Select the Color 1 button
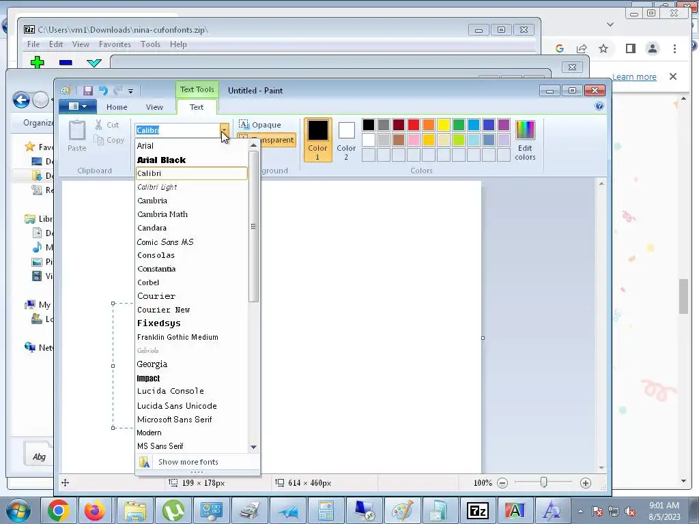The height and width of the screenshot is (524, 699). tap(318, 139)
